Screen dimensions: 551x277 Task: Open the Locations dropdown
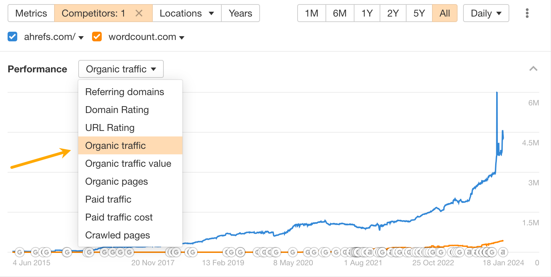(187, 13)
